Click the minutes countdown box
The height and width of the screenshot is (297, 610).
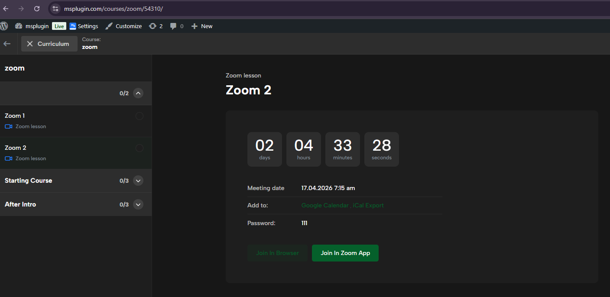(x=343, y=149)
